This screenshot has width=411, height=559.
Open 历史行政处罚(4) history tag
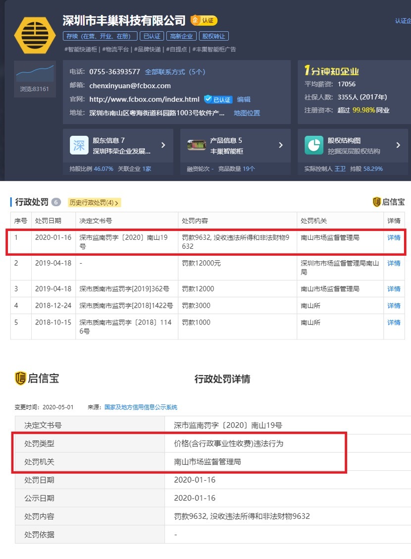click(94, 203)
